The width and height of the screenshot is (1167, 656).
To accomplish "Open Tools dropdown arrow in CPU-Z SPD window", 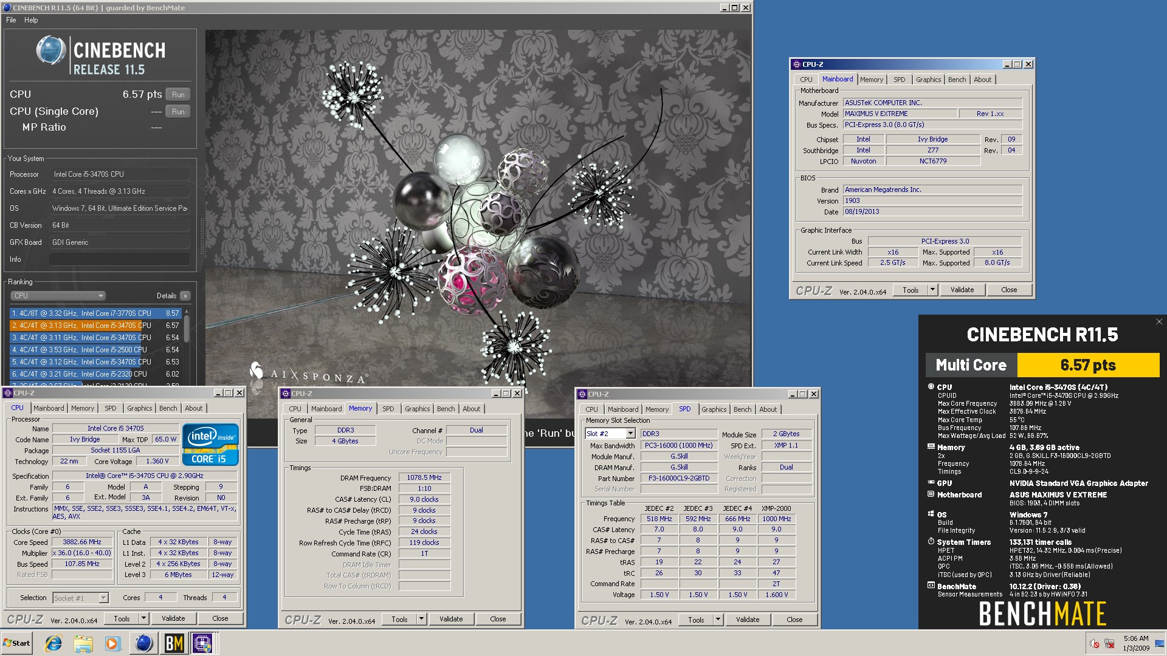I will pos(718,620).
